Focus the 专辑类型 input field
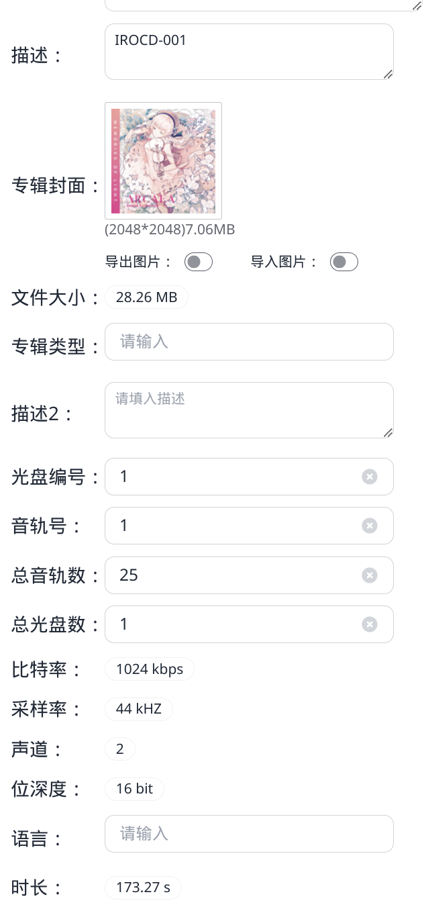The width and height of the screenshot is (428, 917). 248,342
